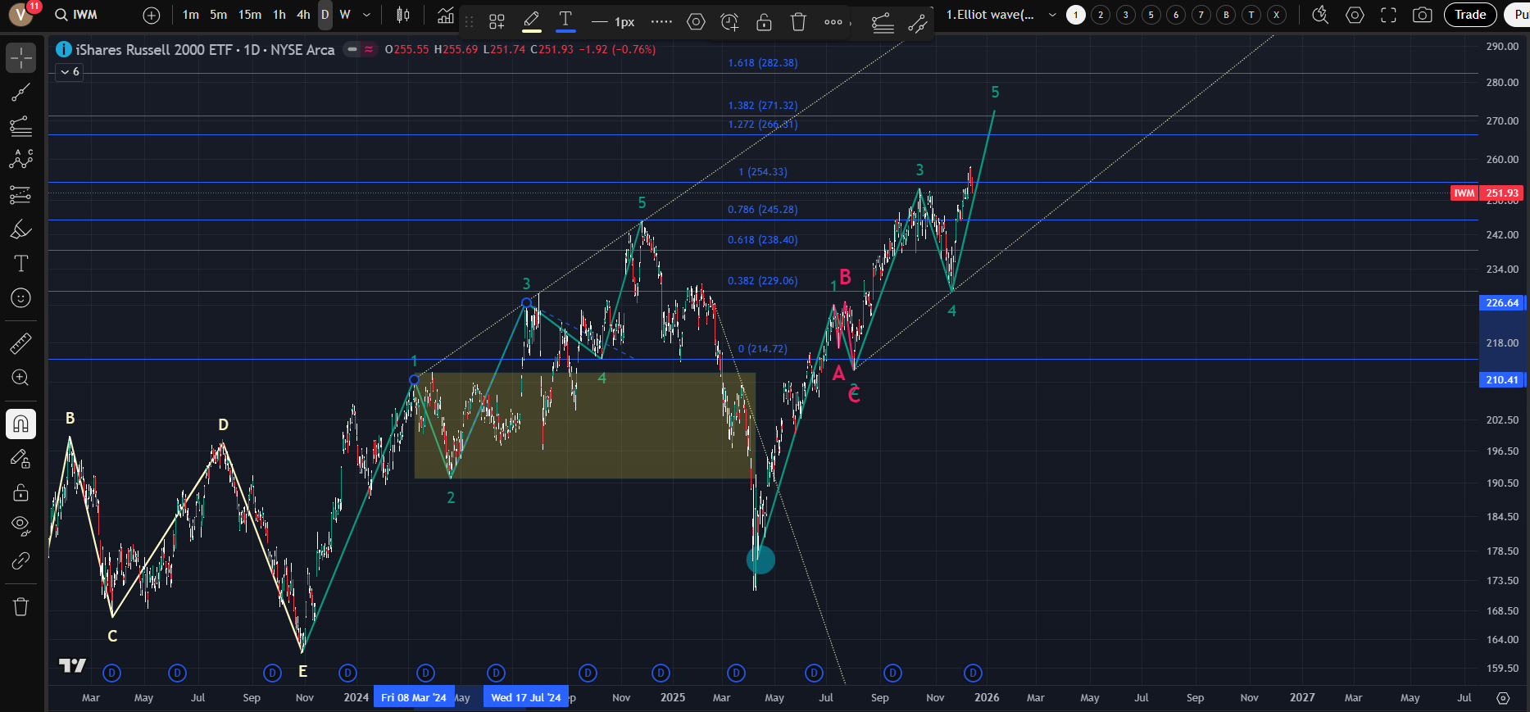
Task: Select the trend line drawing tool
Action: click(20, 92)
